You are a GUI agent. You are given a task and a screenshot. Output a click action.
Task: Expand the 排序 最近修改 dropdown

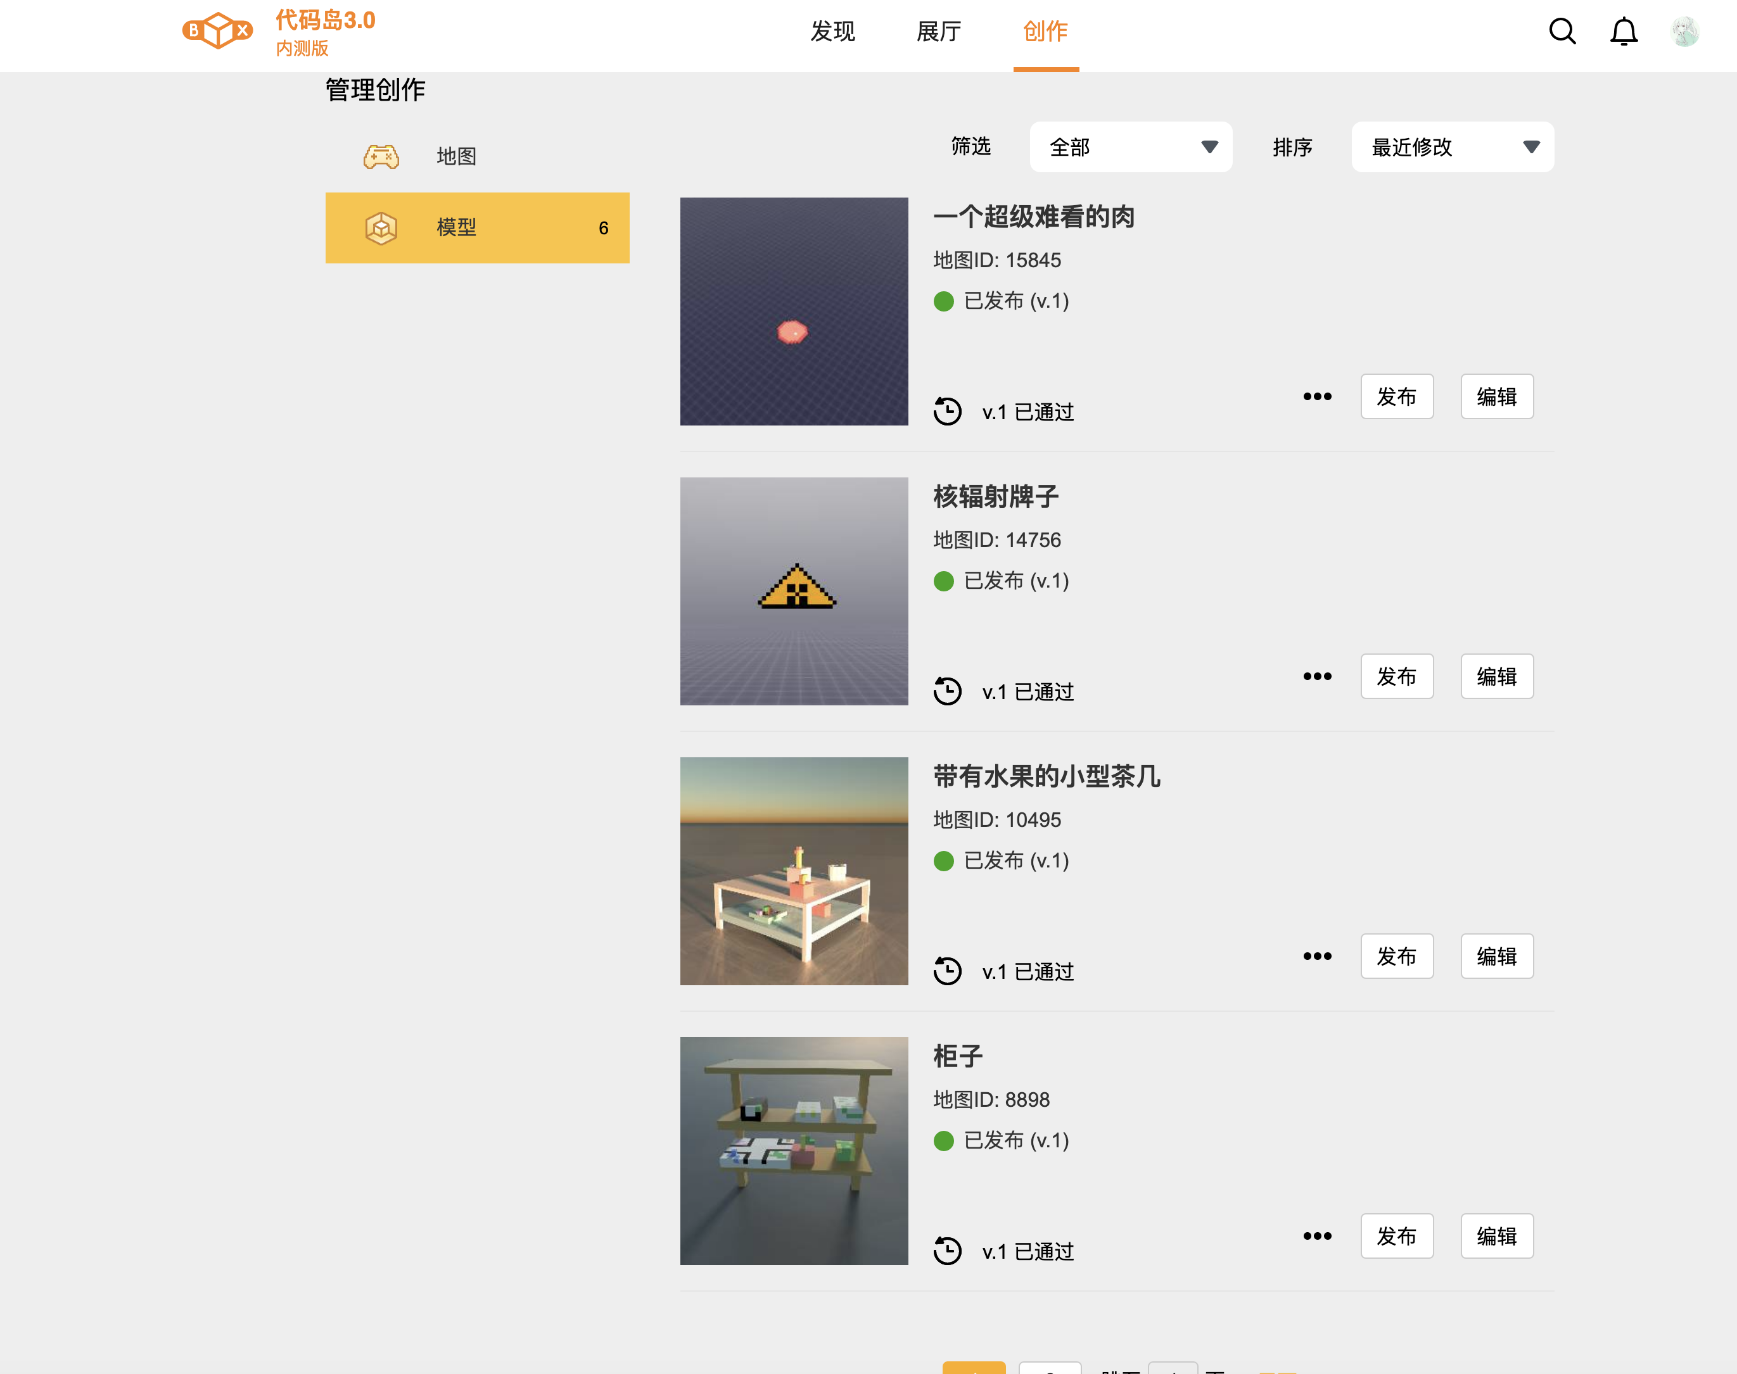click(x=1453, y=147)
